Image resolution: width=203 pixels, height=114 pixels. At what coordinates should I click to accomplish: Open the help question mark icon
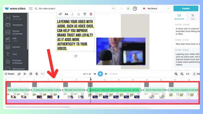135,9
